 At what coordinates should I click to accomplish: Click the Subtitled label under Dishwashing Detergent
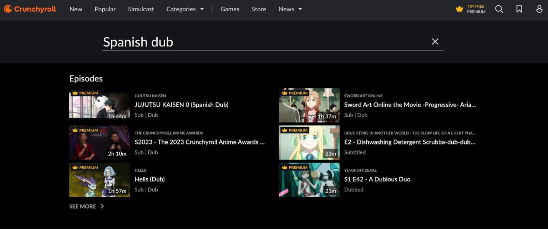(355, 152)
